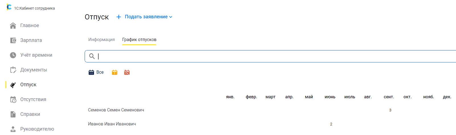
Task: Open the Отпуск sidebar menu item
Action: tap(28, 85)
